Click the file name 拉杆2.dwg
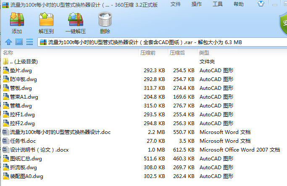The image size is (287, 186). pyautogui.click(x=22, y=123)
